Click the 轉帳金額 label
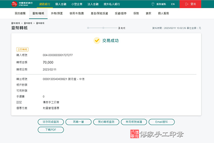The height and width of the screenshot is (143, 214). pyautogui.click(x=22, y=62)
